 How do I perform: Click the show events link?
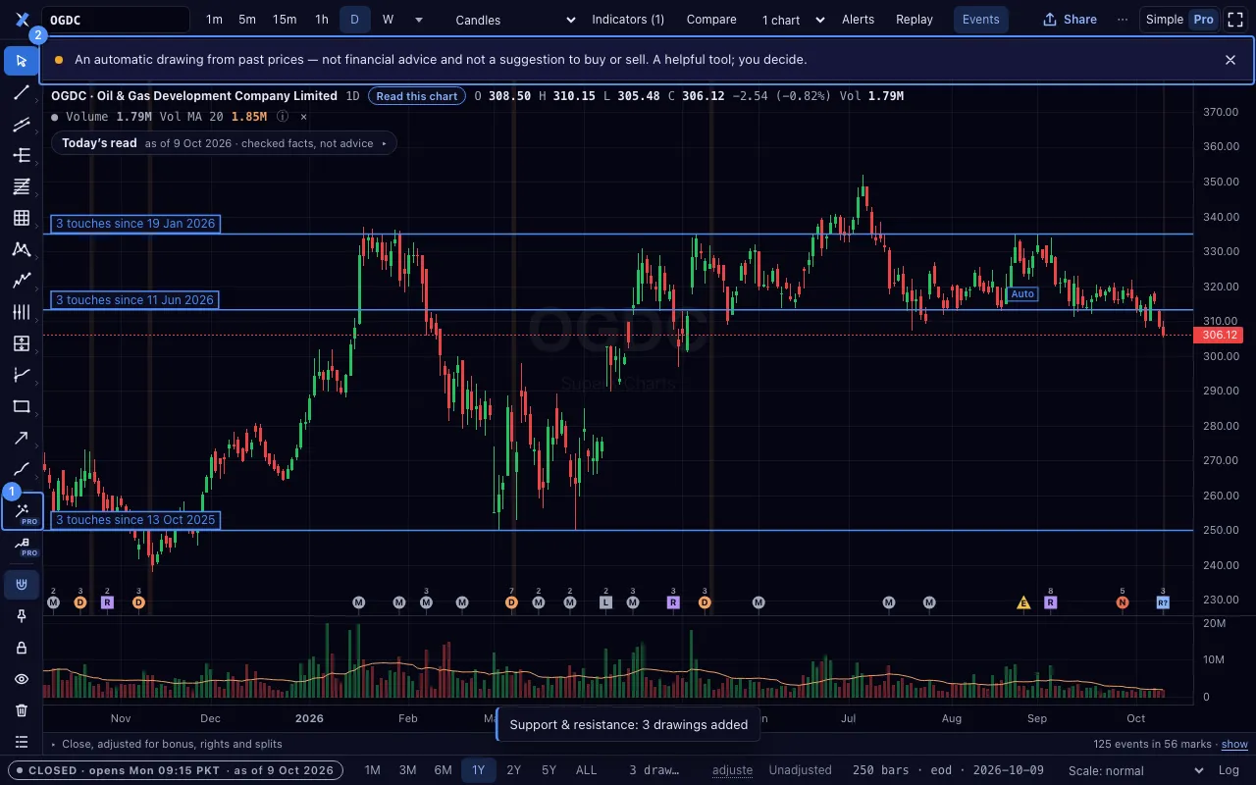click(1234, 745)
